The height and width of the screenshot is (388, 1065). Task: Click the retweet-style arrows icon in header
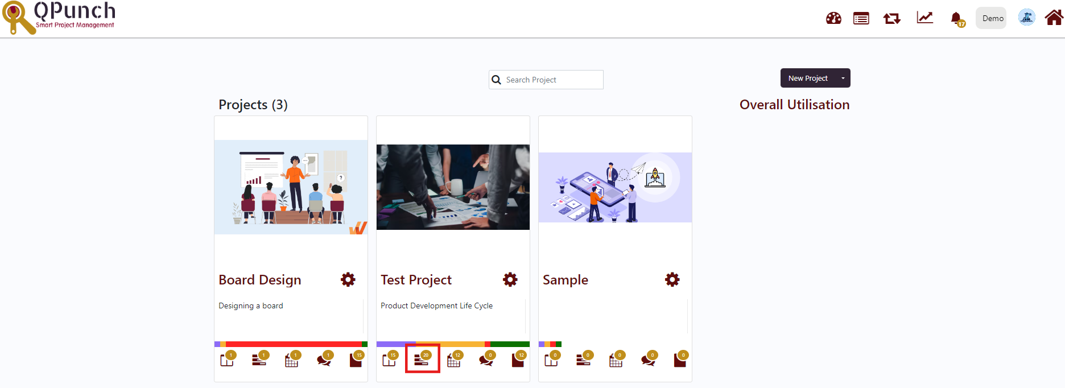click(891, 18)
